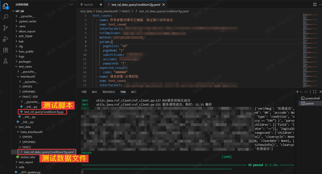Switch to the 输出 panel tab
This screenshot has height=174, width=322.
coord(94,92)
